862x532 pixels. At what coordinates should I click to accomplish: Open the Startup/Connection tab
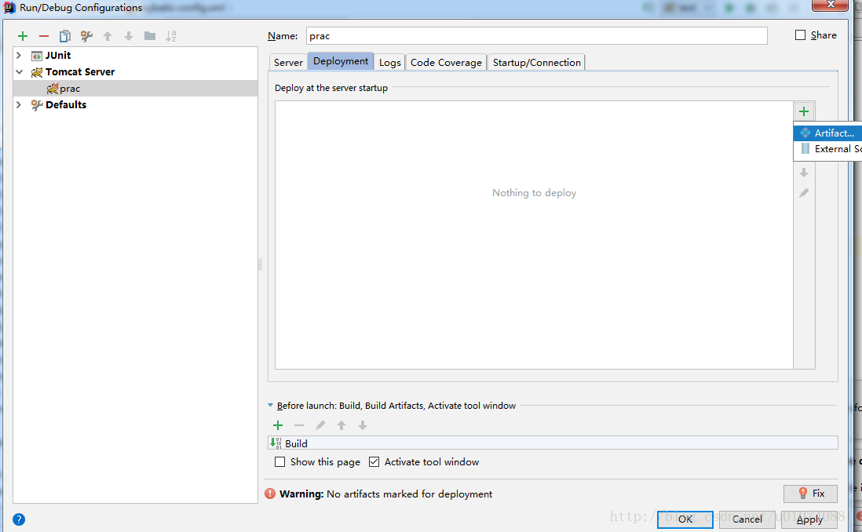point(536,62)
